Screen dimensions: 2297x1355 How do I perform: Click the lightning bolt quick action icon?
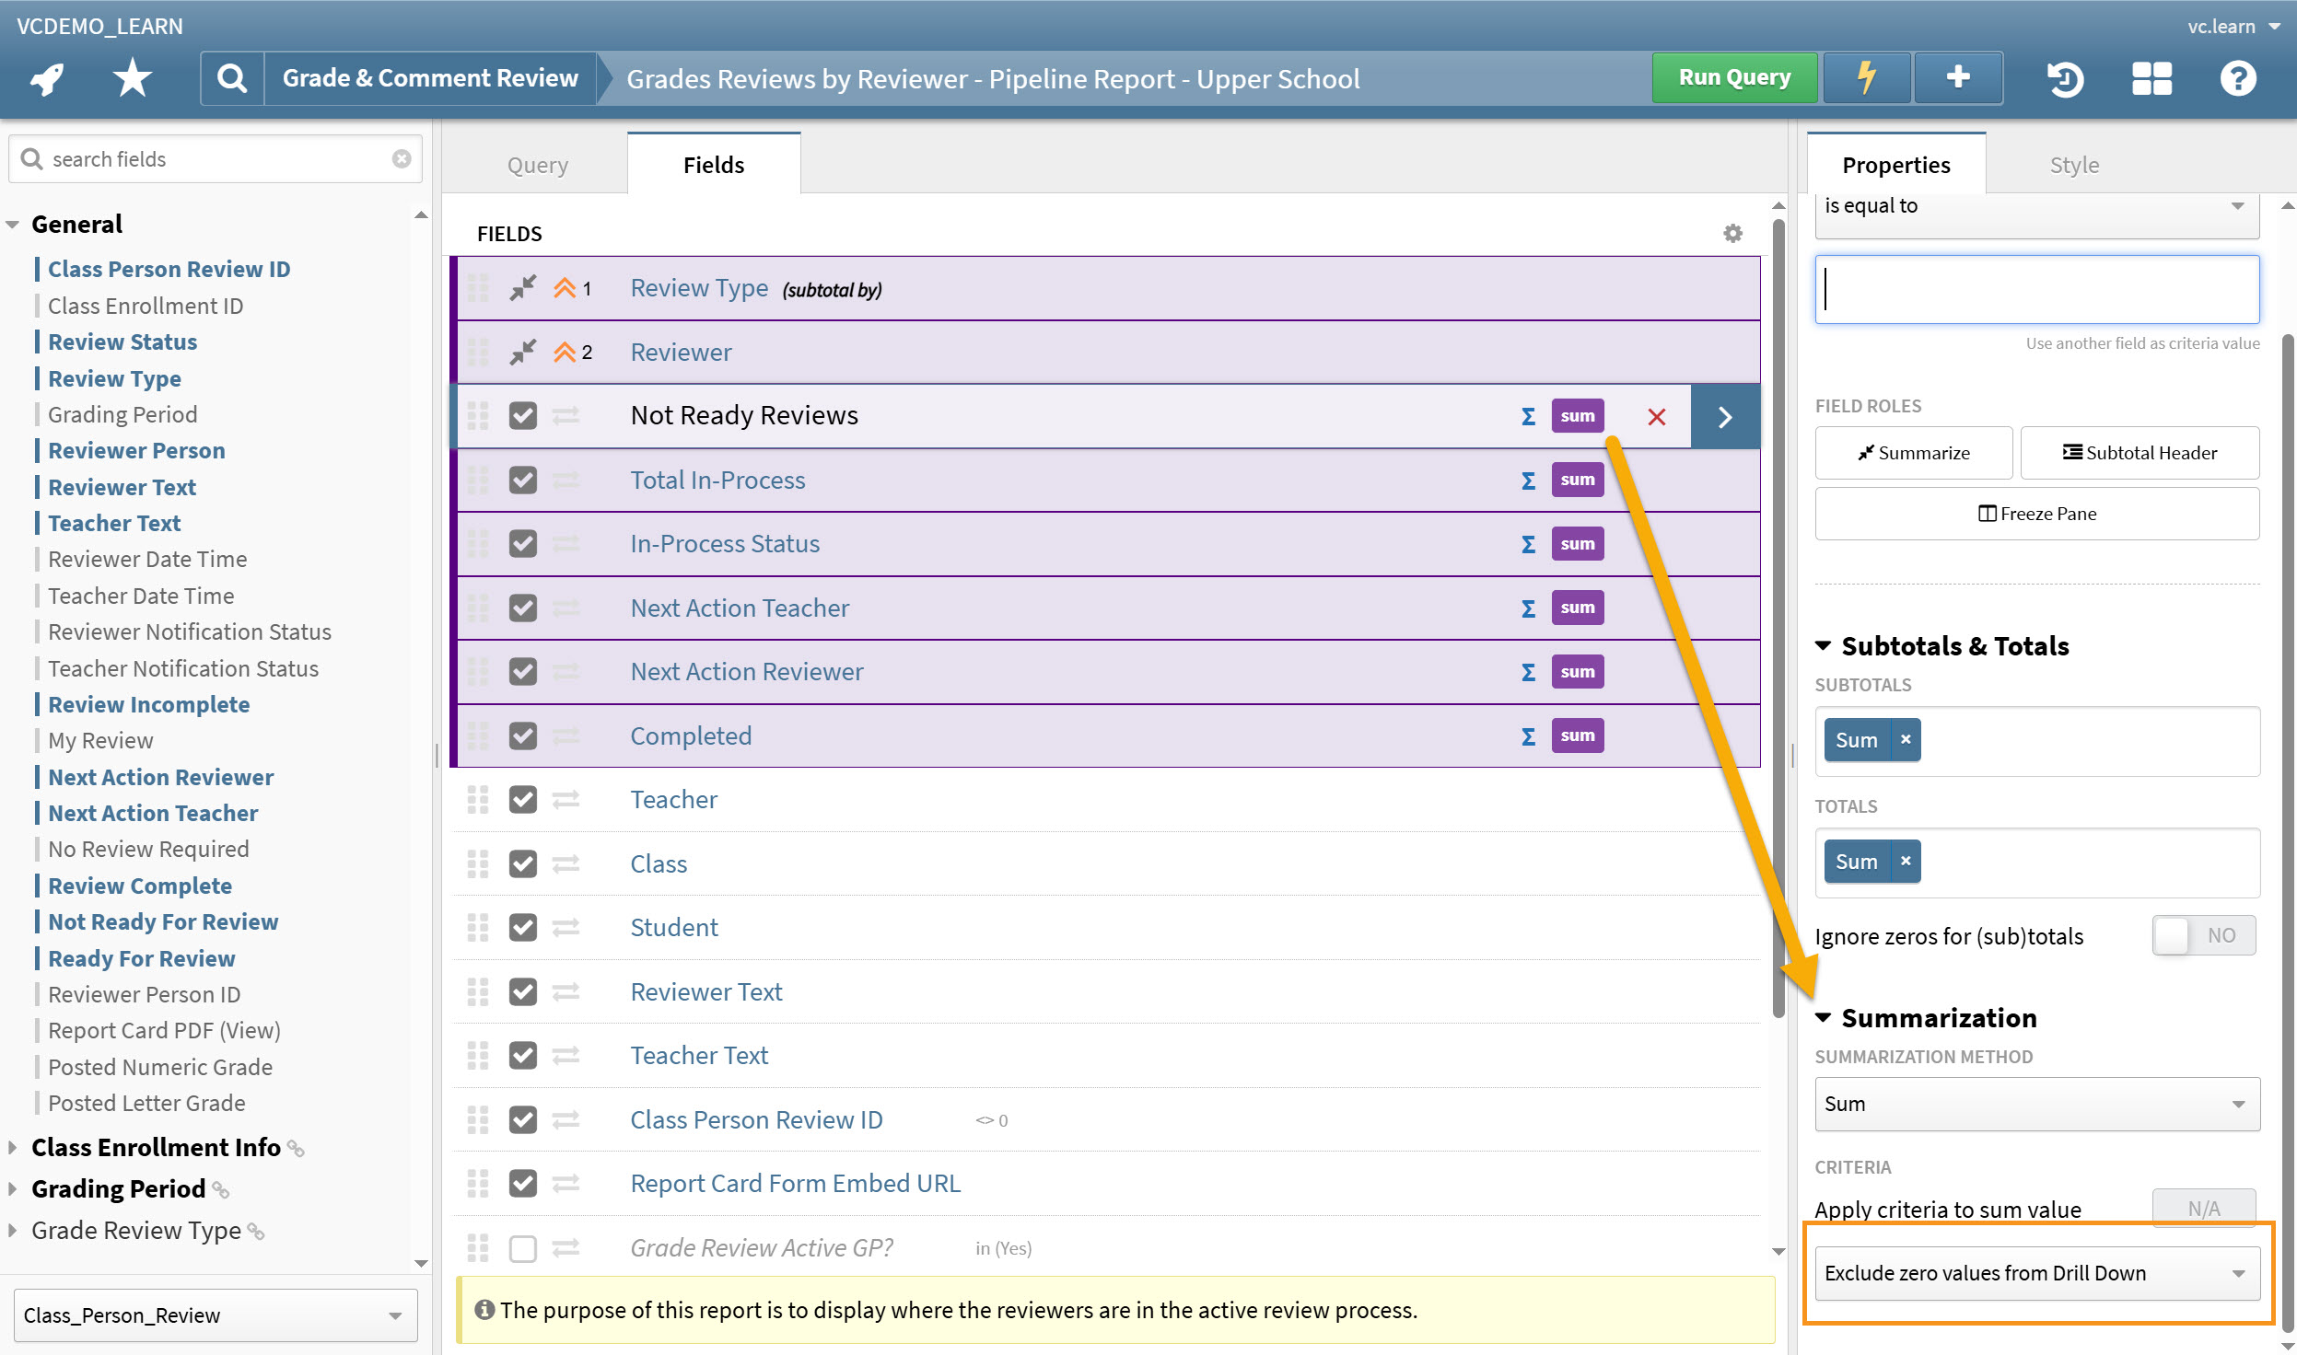pyautogui.click(x=1866, y=77)
